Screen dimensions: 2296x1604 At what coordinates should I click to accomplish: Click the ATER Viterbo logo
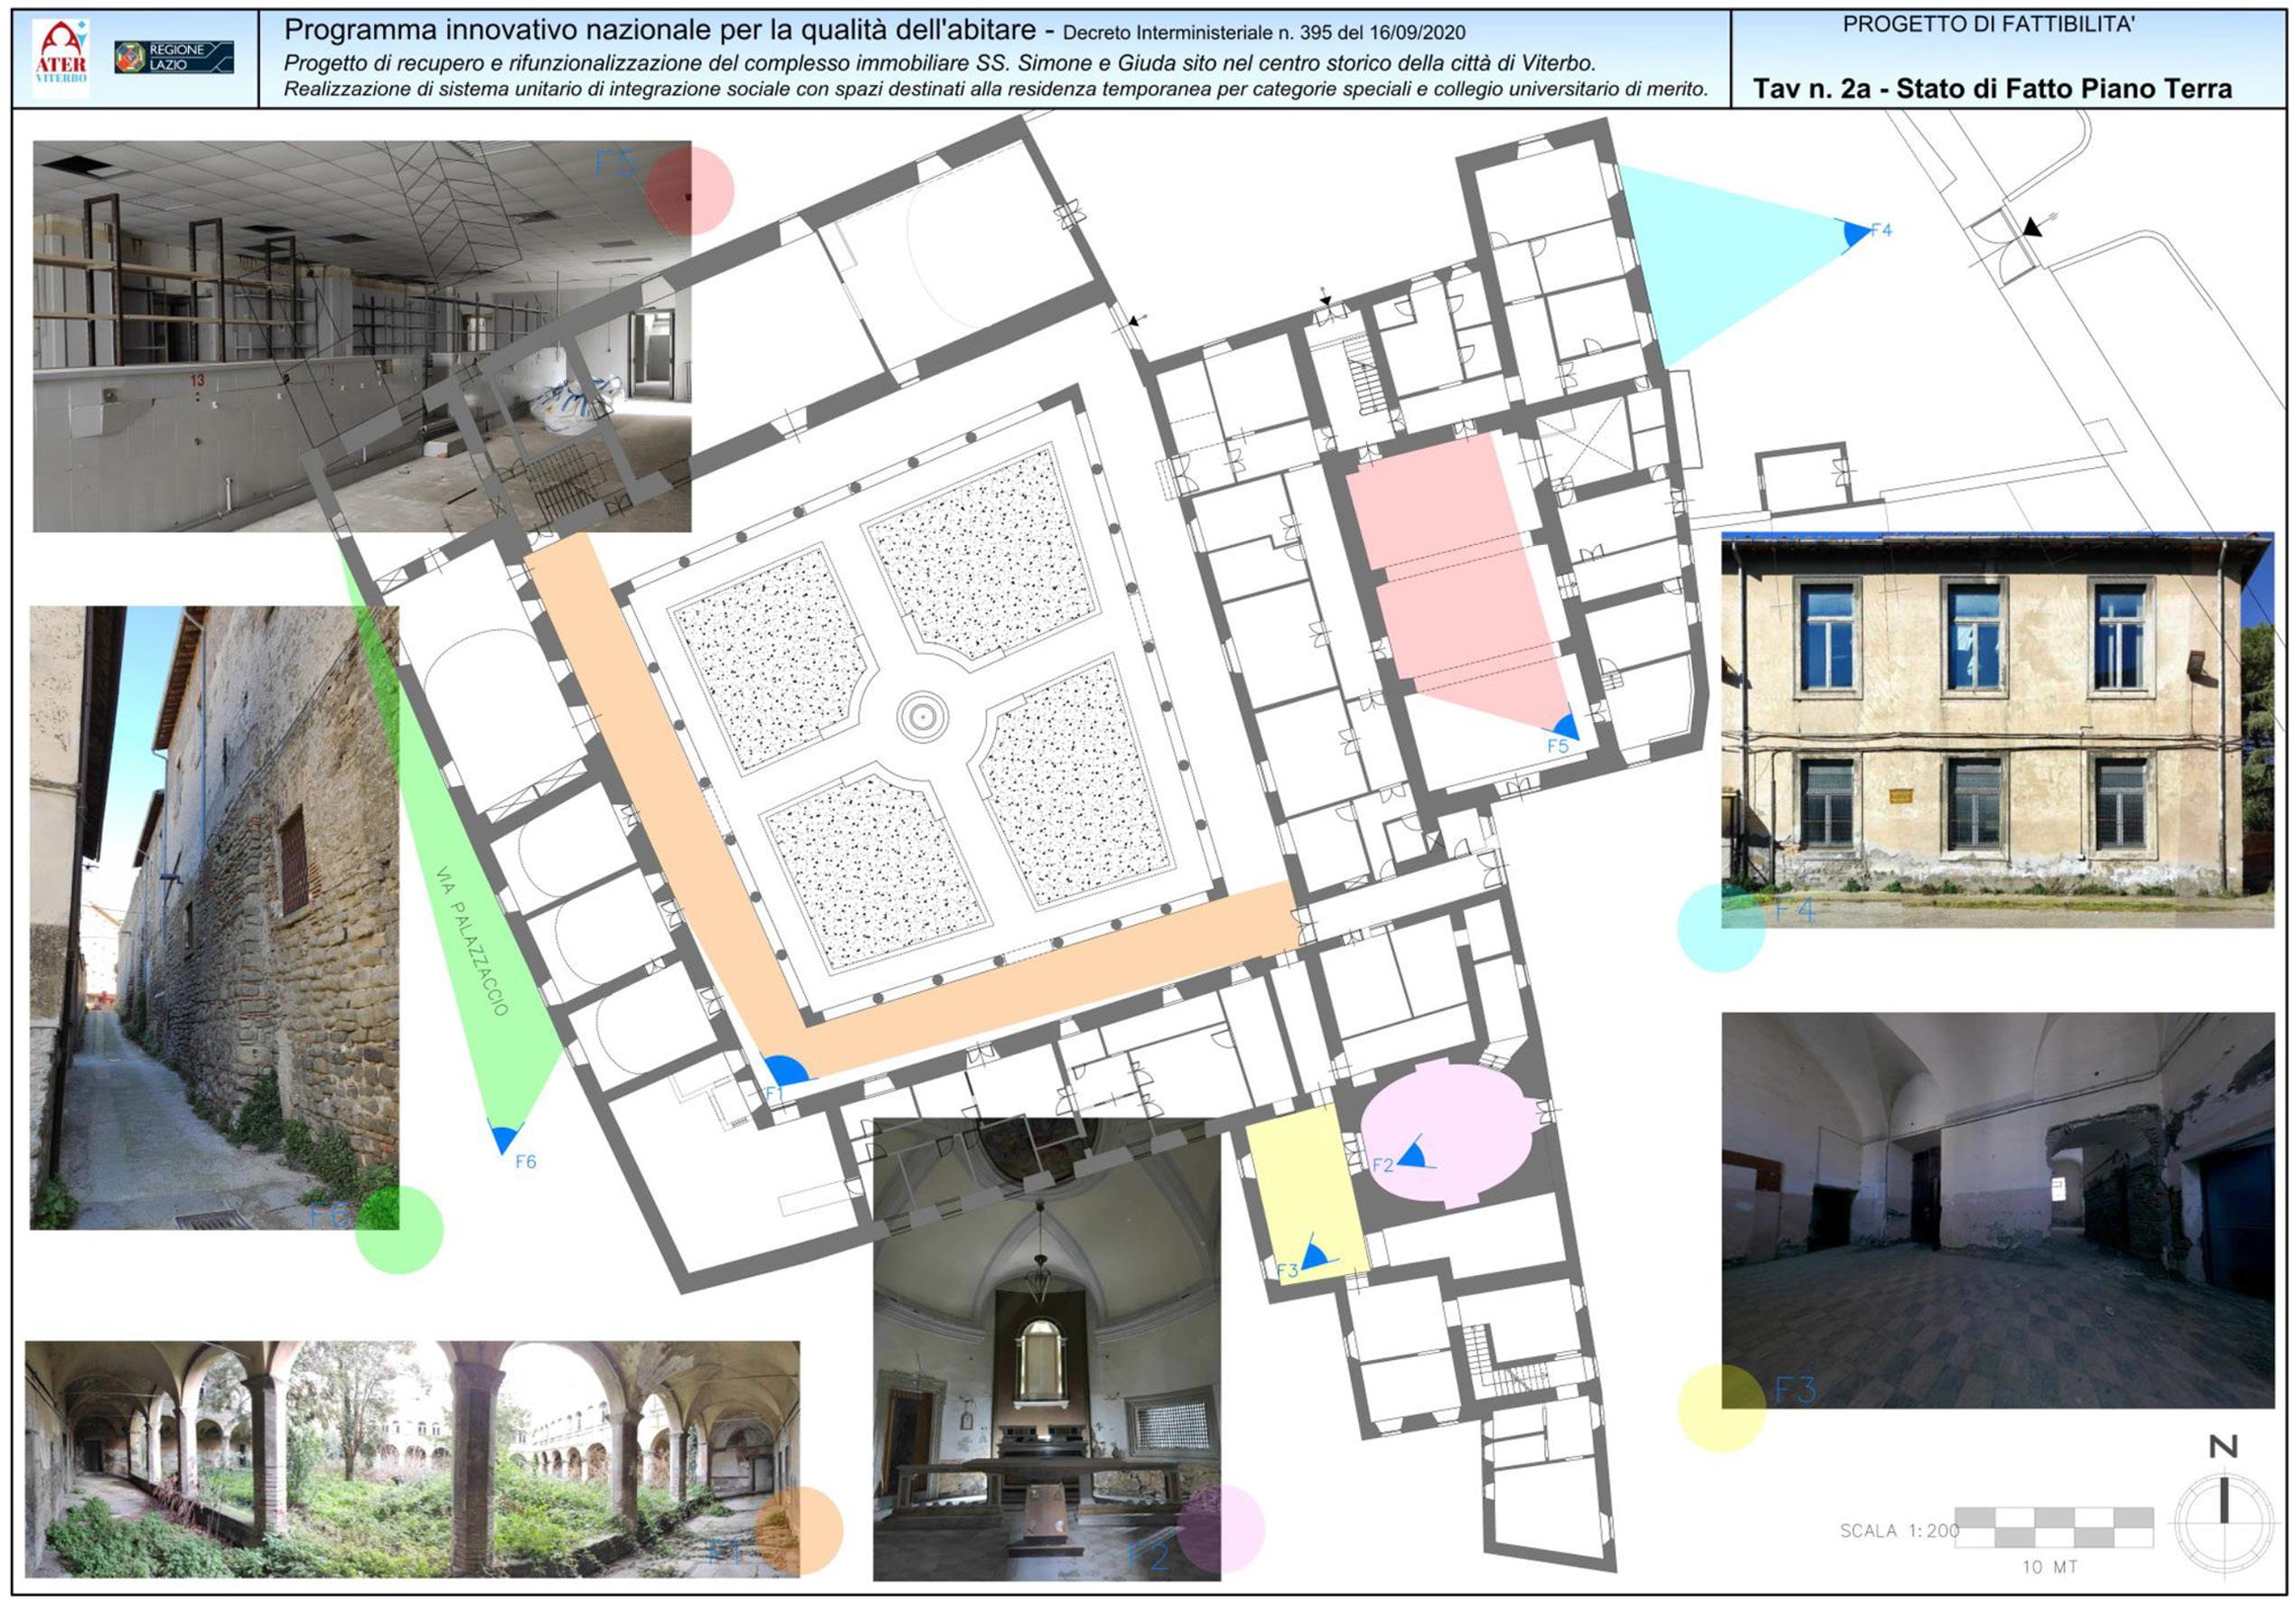61,57
